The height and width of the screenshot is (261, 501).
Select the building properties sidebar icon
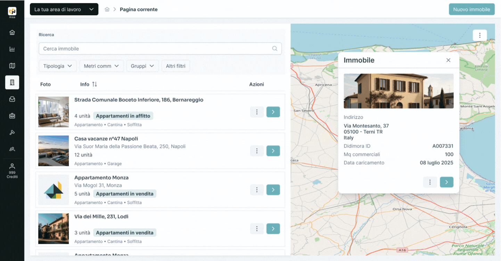(12, 82)
